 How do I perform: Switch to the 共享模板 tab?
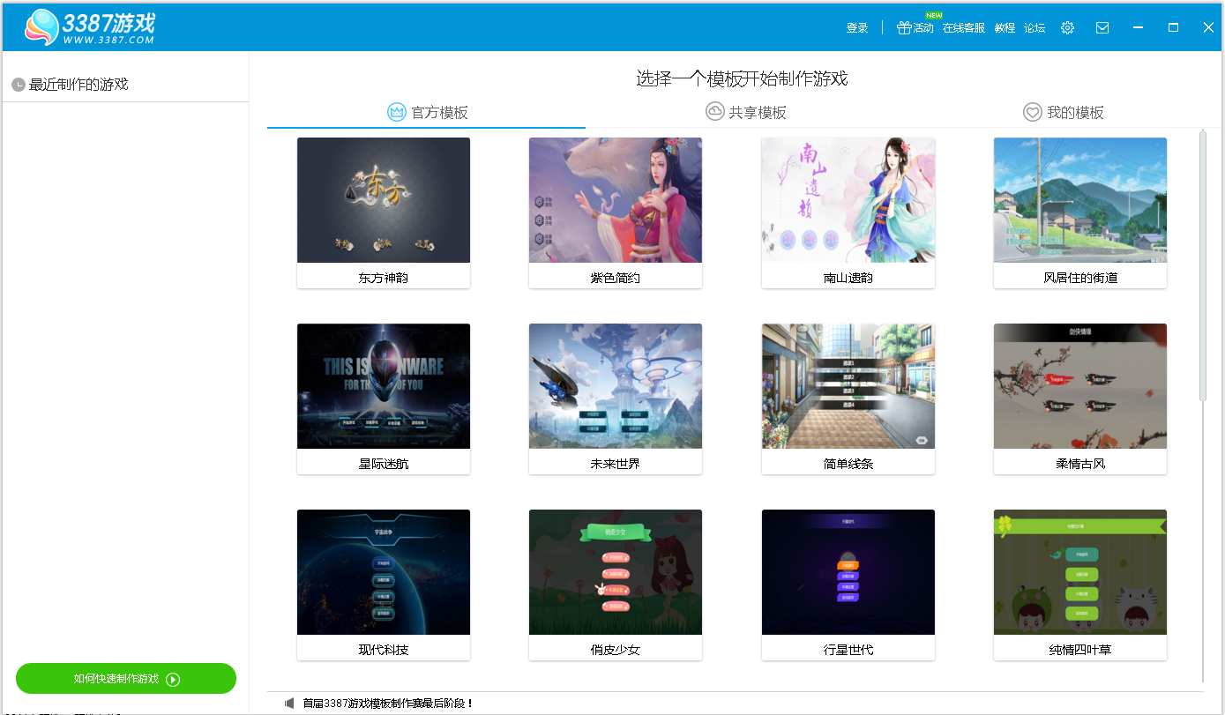point(745,112)
